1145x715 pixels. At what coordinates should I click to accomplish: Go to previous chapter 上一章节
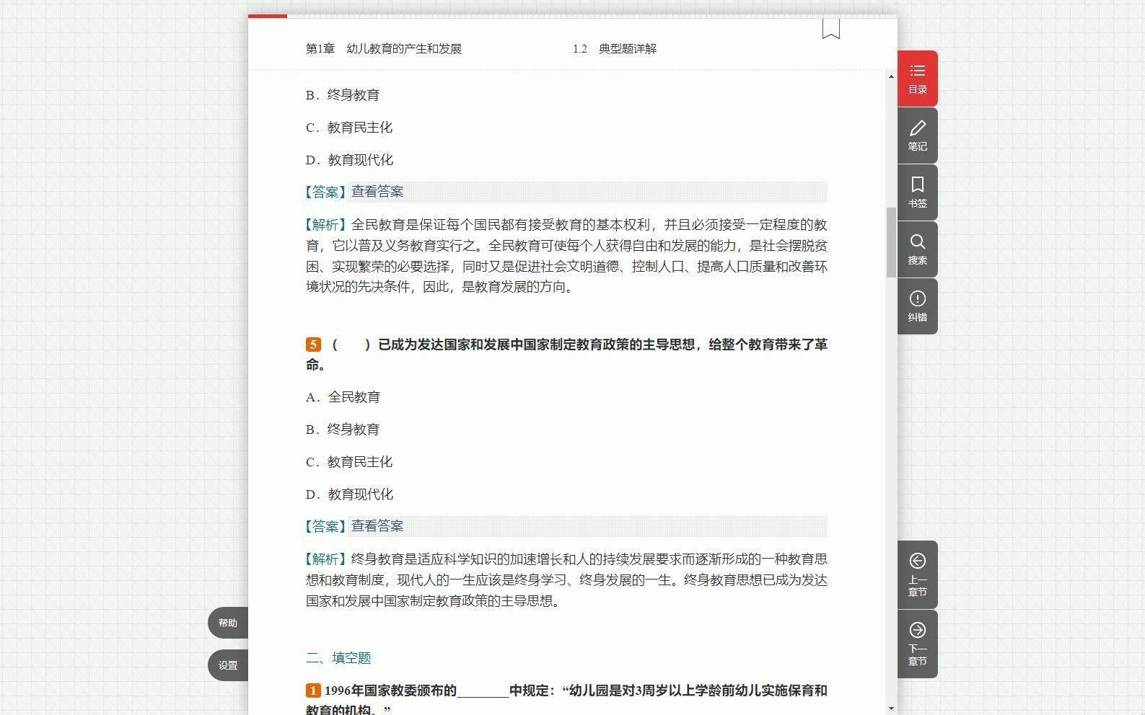point(917,574)
